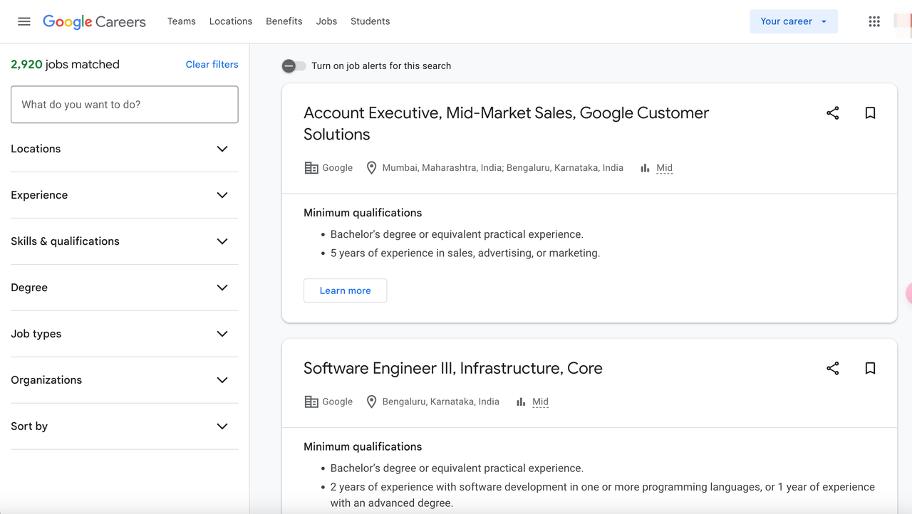Expand the Organizations filter
The image size is (912, 514).
tap(125, 380)
